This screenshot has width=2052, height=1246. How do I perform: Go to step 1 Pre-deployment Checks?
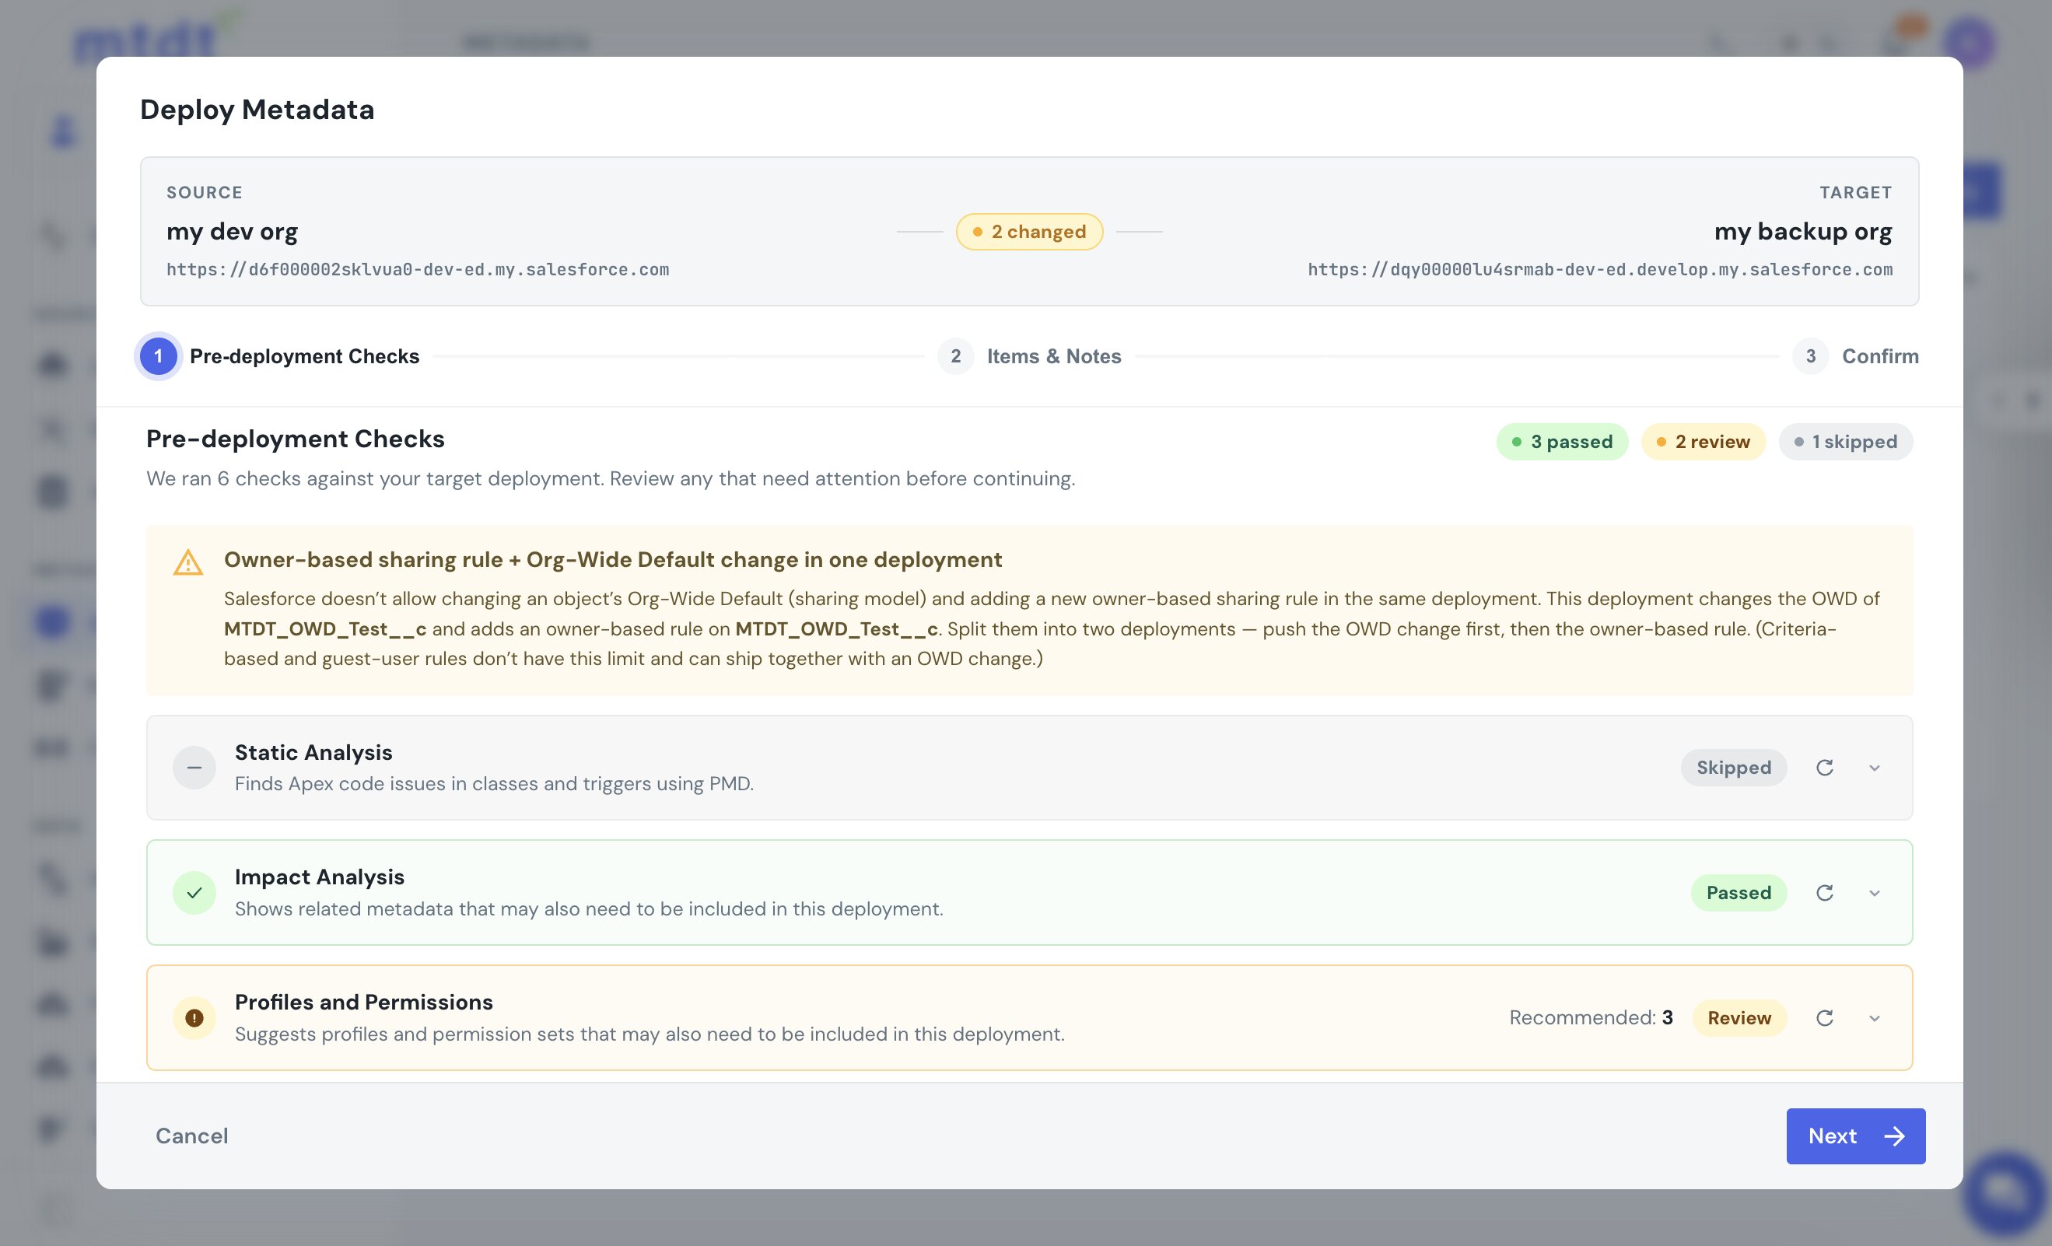280,356
